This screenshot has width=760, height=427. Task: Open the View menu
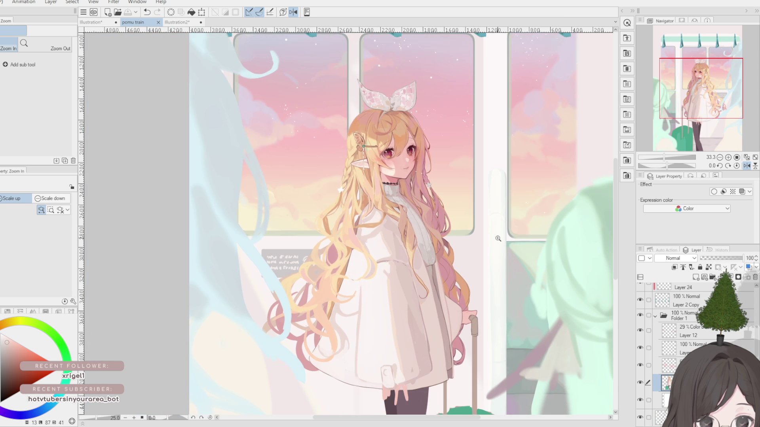(x=93, y=2)
